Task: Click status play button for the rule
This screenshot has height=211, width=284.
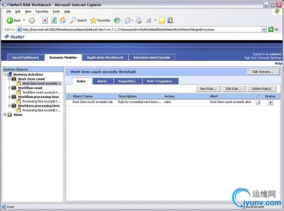Action: 270,102
